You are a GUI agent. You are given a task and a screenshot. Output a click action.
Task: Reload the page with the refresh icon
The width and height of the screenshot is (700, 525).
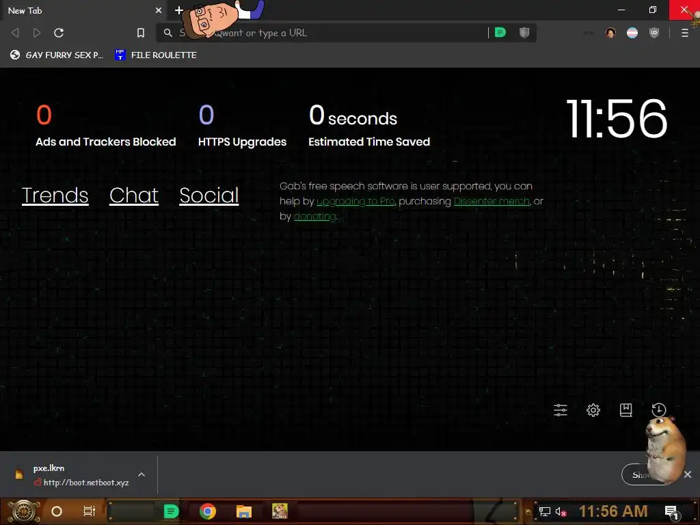[x=59, y=33]
